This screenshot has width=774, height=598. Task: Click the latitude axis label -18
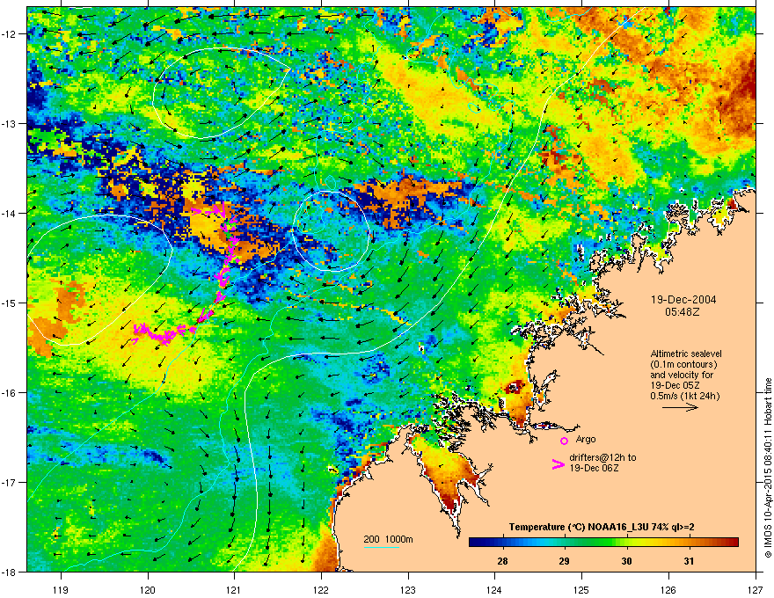(x=10, y=572)
